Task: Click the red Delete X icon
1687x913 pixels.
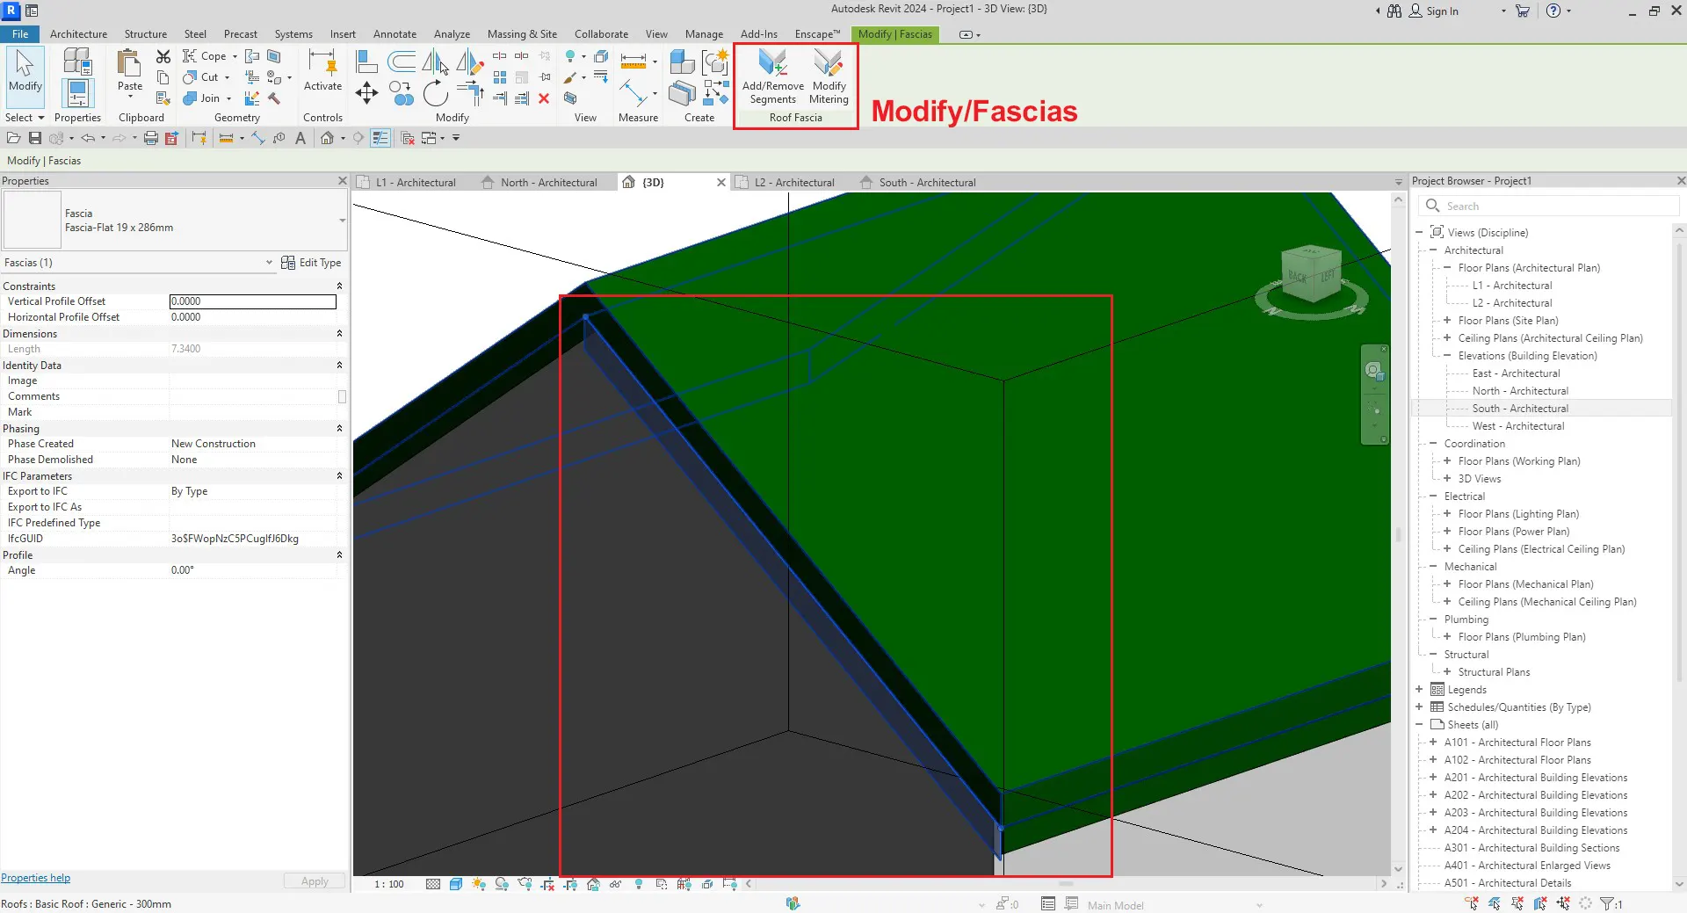Action: pos(544,98)
